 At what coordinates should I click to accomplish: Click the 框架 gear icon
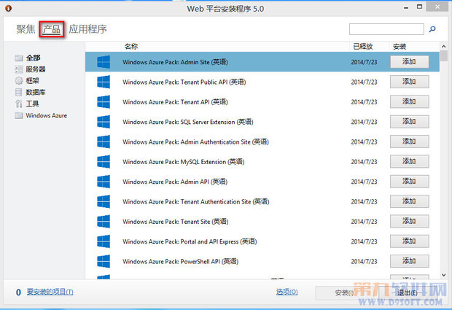click(x=19, y=81)
